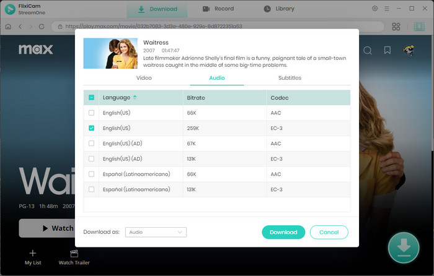Click the green download queue icon in address bar
Screen dimensions: 434x276
419,27
